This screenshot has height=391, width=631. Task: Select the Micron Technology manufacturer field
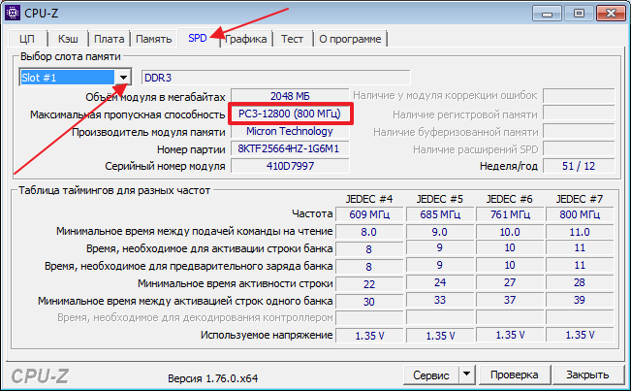coord(289,131)
